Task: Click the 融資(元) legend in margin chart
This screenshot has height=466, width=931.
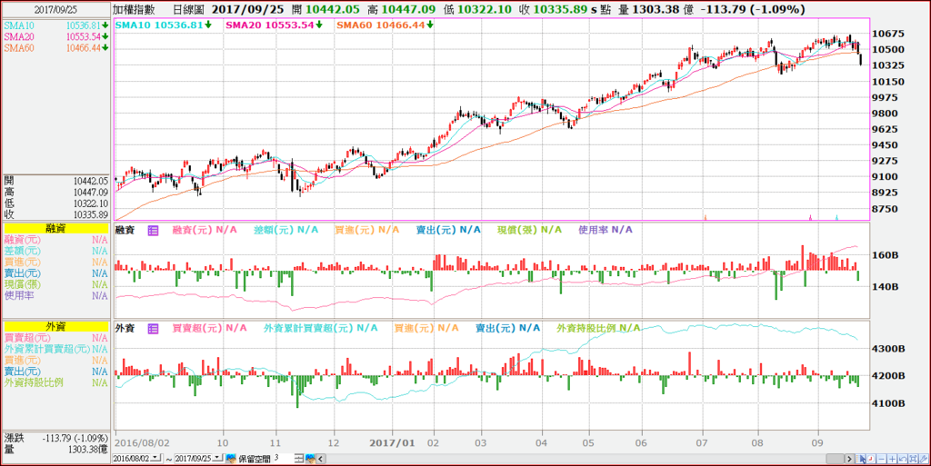Action: pyautogui.click(x=205, y=230)
